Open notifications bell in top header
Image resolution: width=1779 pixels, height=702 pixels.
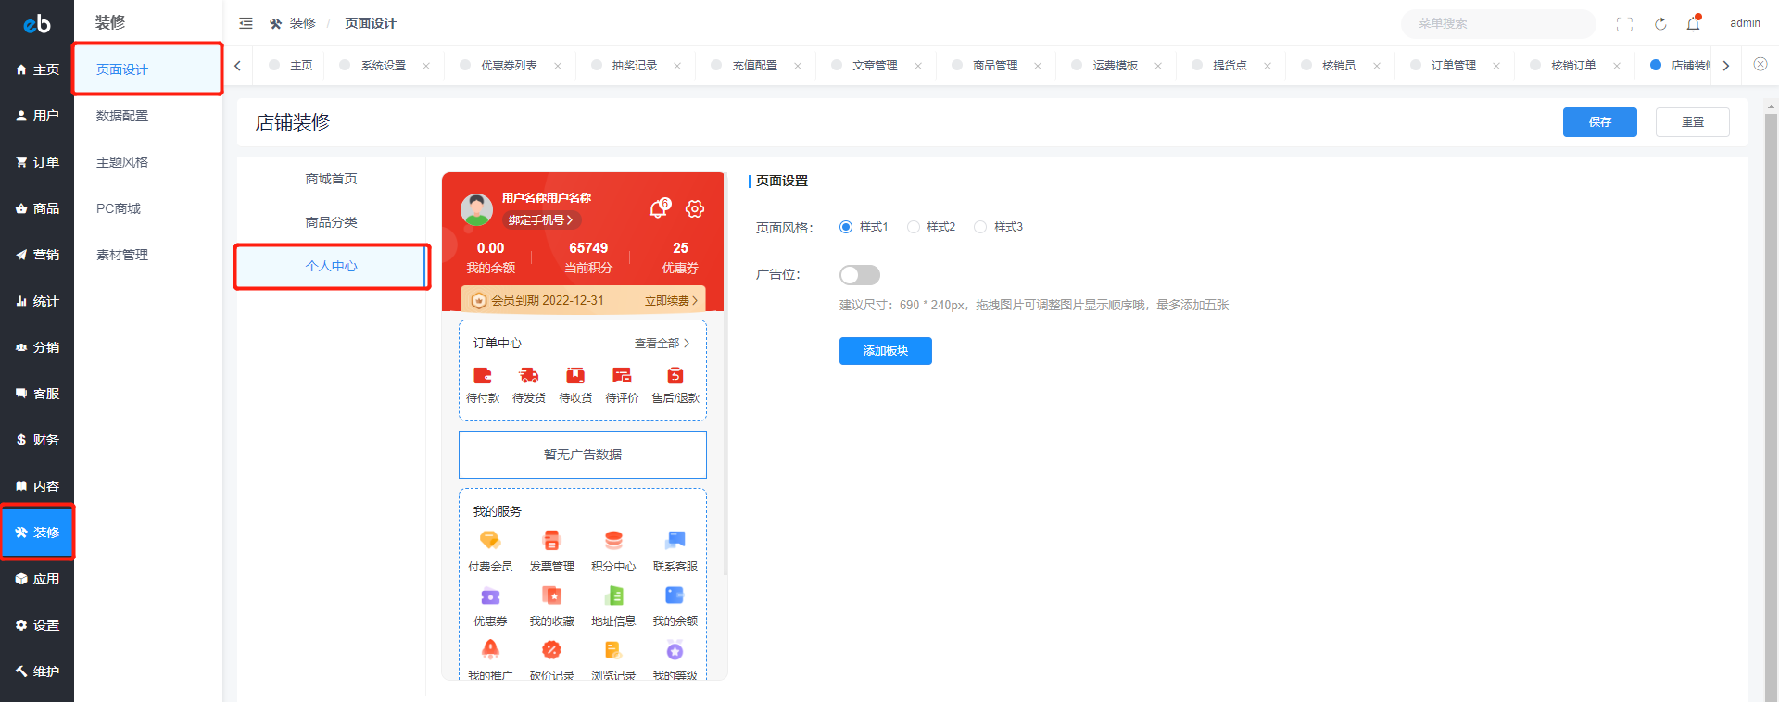click(x=1694, y=23)
